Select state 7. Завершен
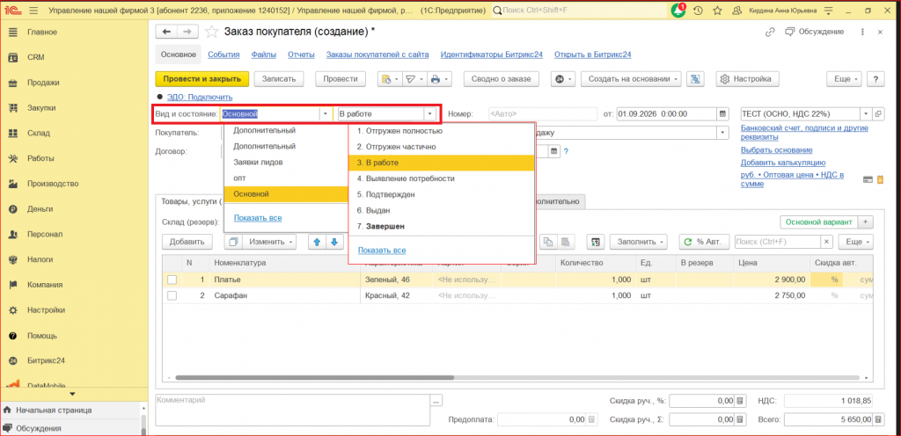The height and width of the screenshot is (436, 901). tap(442, 226)
